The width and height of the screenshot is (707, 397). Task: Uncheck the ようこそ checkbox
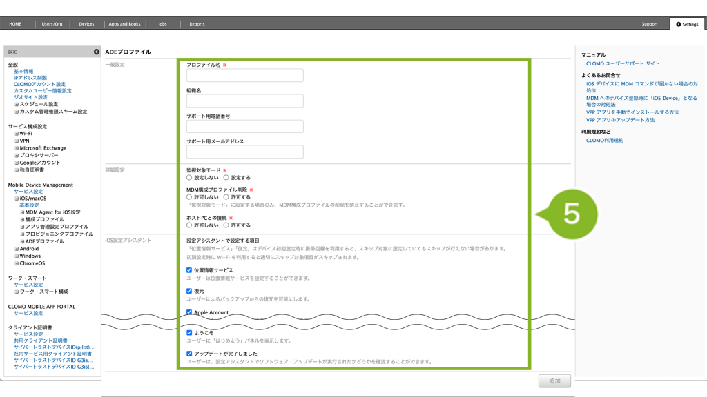pyautogui.click(x=190, y=332)
